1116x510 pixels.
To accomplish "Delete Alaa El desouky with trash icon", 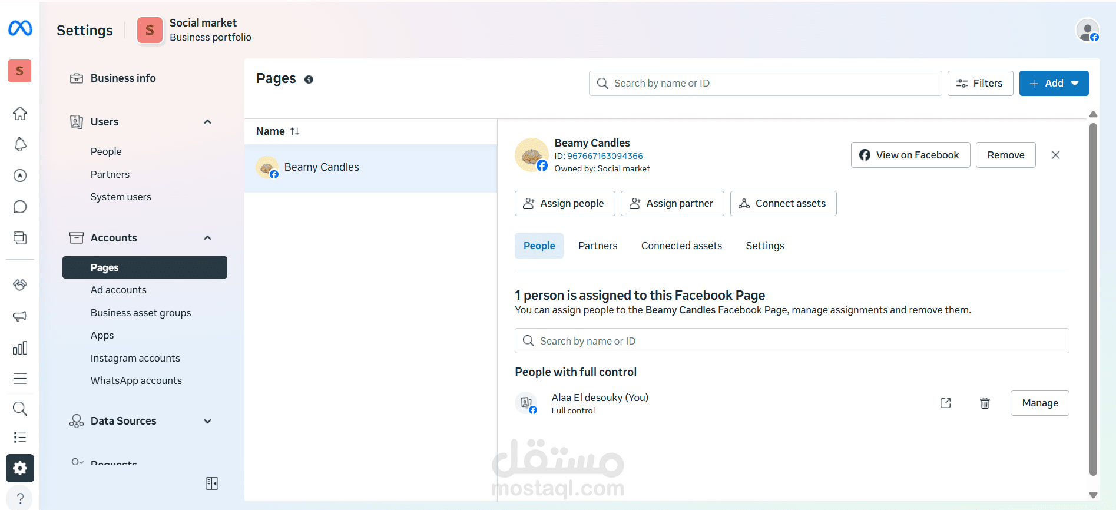I will pos(985,403).
